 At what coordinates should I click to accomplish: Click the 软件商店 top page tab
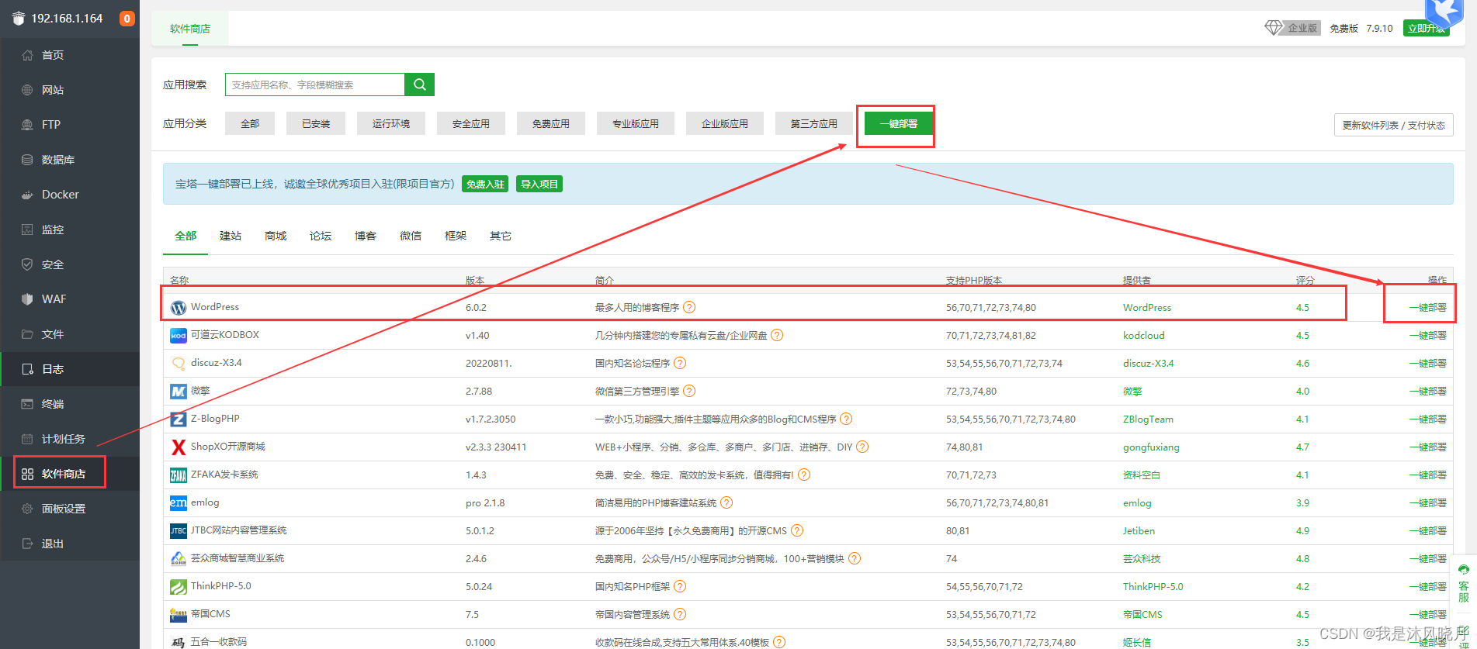pos(190,29)
